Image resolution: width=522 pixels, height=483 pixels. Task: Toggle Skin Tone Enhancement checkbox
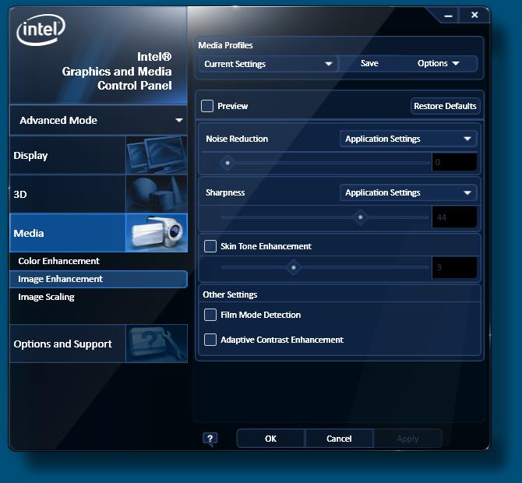tap(210, 246)
